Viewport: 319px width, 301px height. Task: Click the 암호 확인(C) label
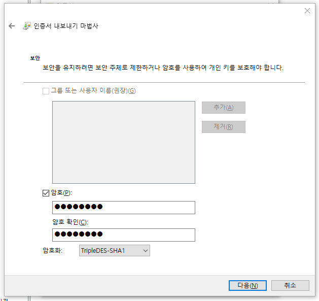pos(70,222)
